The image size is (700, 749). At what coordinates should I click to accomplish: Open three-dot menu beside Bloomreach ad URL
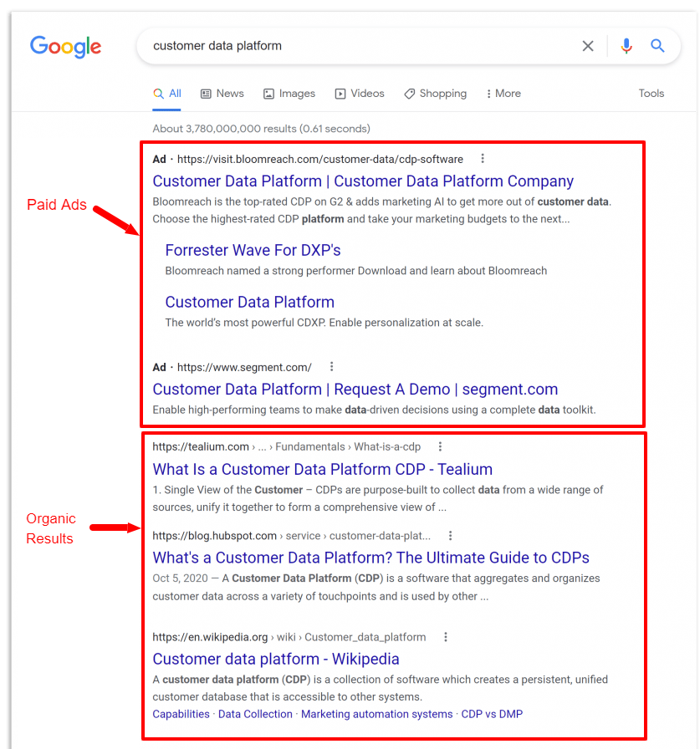tap(483, 159)
